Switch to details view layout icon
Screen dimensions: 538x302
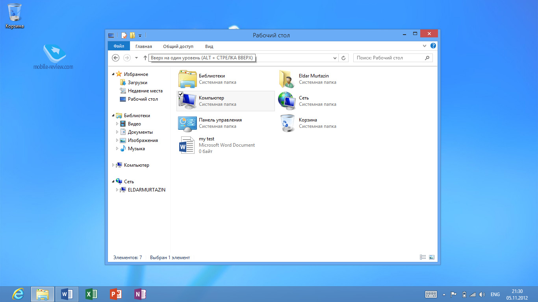pyautogui.click(x=423, y=257)
